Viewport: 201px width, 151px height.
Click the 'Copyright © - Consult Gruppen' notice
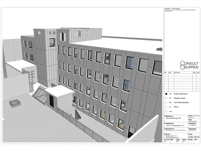(172, 9)
